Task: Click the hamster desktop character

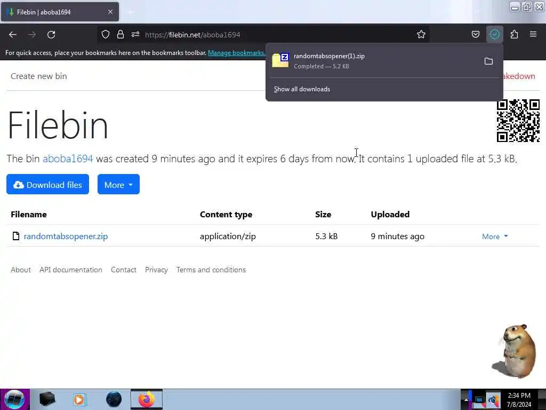Action: point(515,351)
